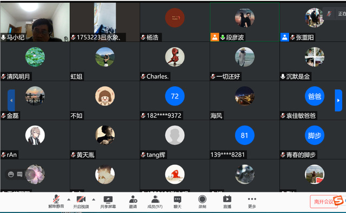Open the chat panel icon
The height and width of the screenshot is (213, 346).
[178, 199]
